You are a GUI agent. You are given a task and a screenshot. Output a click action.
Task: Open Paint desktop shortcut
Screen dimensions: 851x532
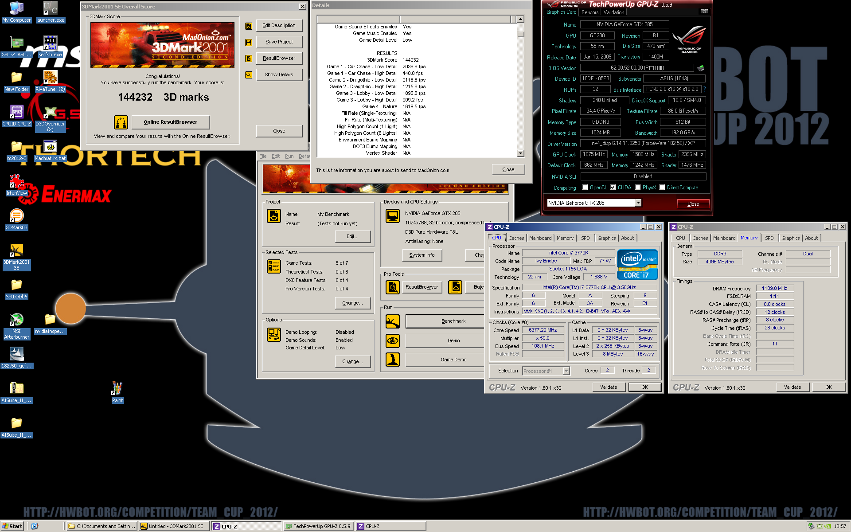(x=117, y=392)
